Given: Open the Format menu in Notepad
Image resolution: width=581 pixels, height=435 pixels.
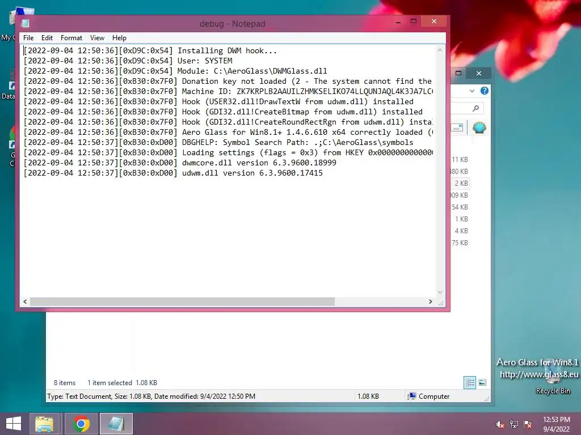Looking at the screenshot, I should [71, 38].
